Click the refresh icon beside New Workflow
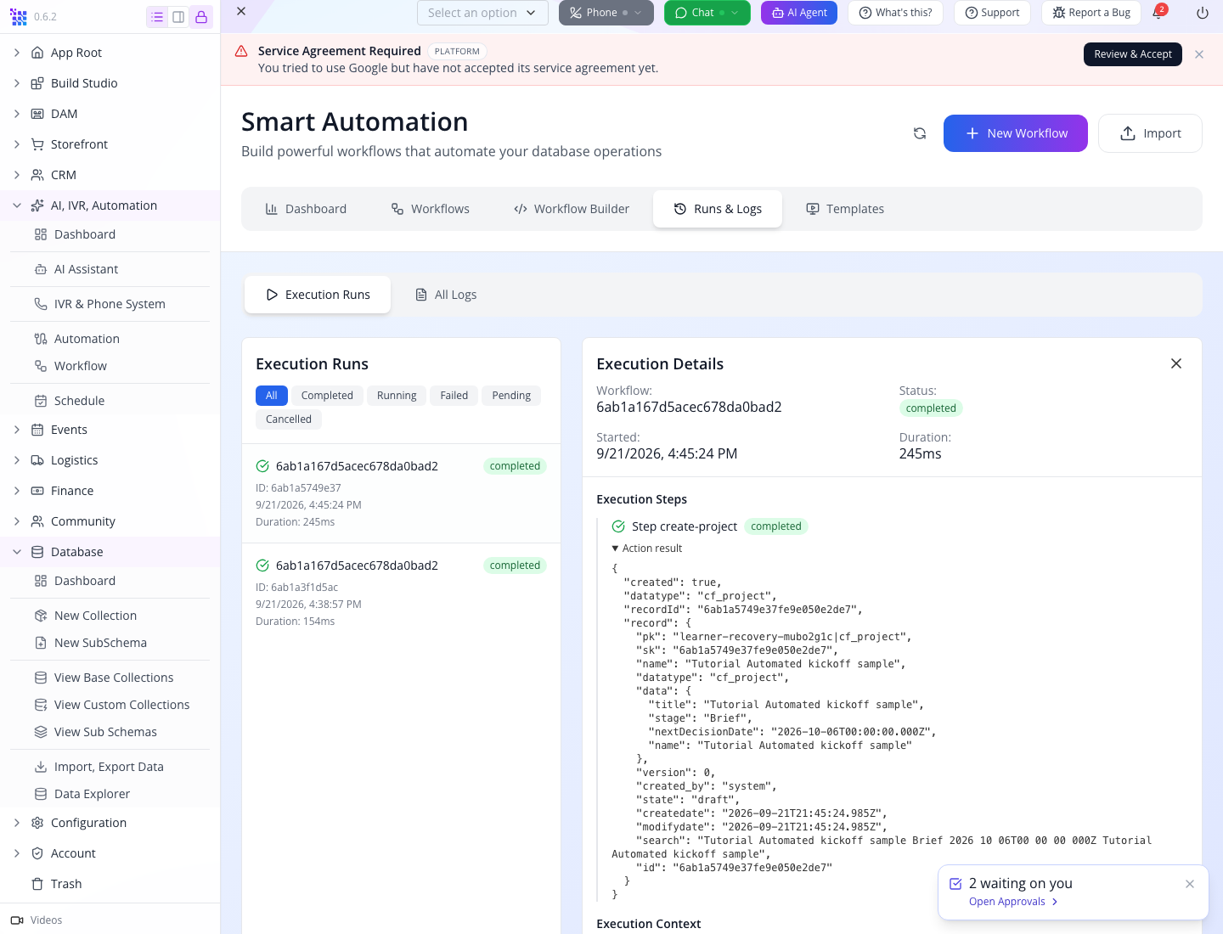This screenshot has width=1223, height=934. coord(920,133)
